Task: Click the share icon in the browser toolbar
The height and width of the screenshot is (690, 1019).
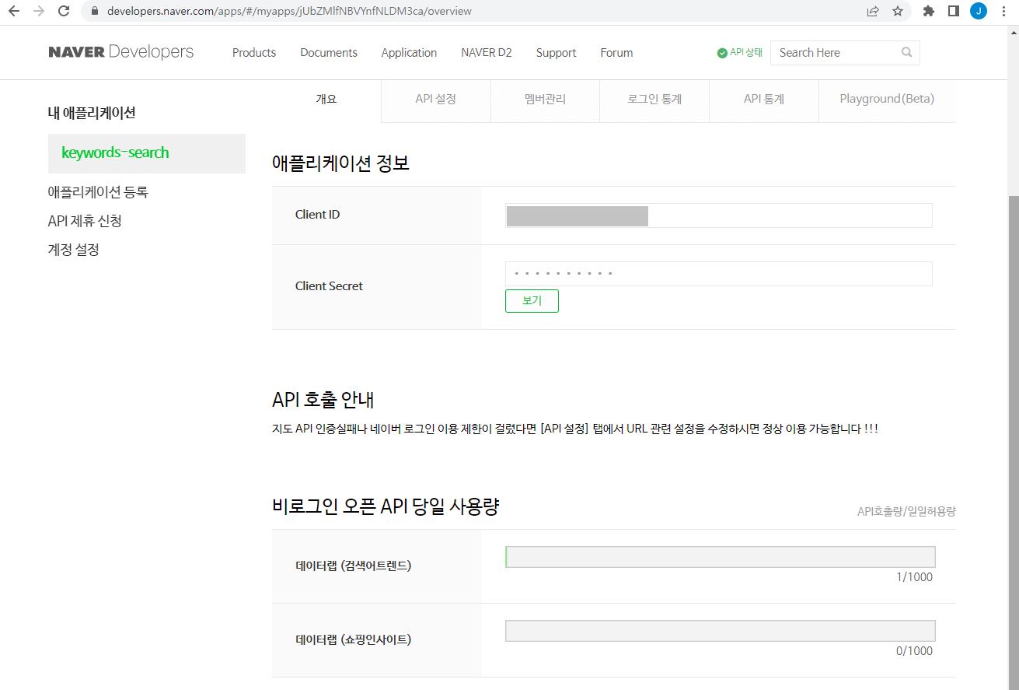Action: coord(872,11)
